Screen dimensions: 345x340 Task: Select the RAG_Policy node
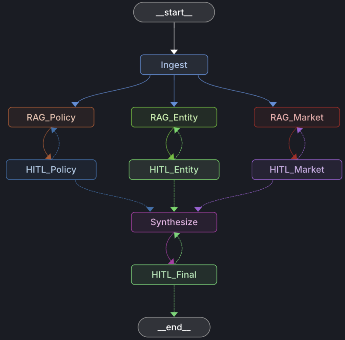click(x=51, y=117)
